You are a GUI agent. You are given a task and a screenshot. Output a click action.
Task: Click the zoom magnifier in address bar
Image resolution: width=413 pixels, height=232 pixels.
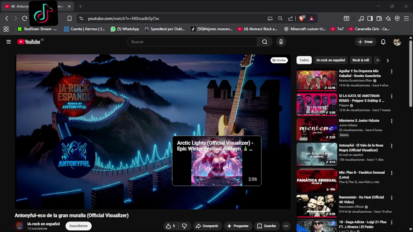coord(280,18)
